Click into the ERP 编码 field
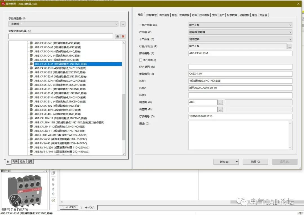 (240, 67)
